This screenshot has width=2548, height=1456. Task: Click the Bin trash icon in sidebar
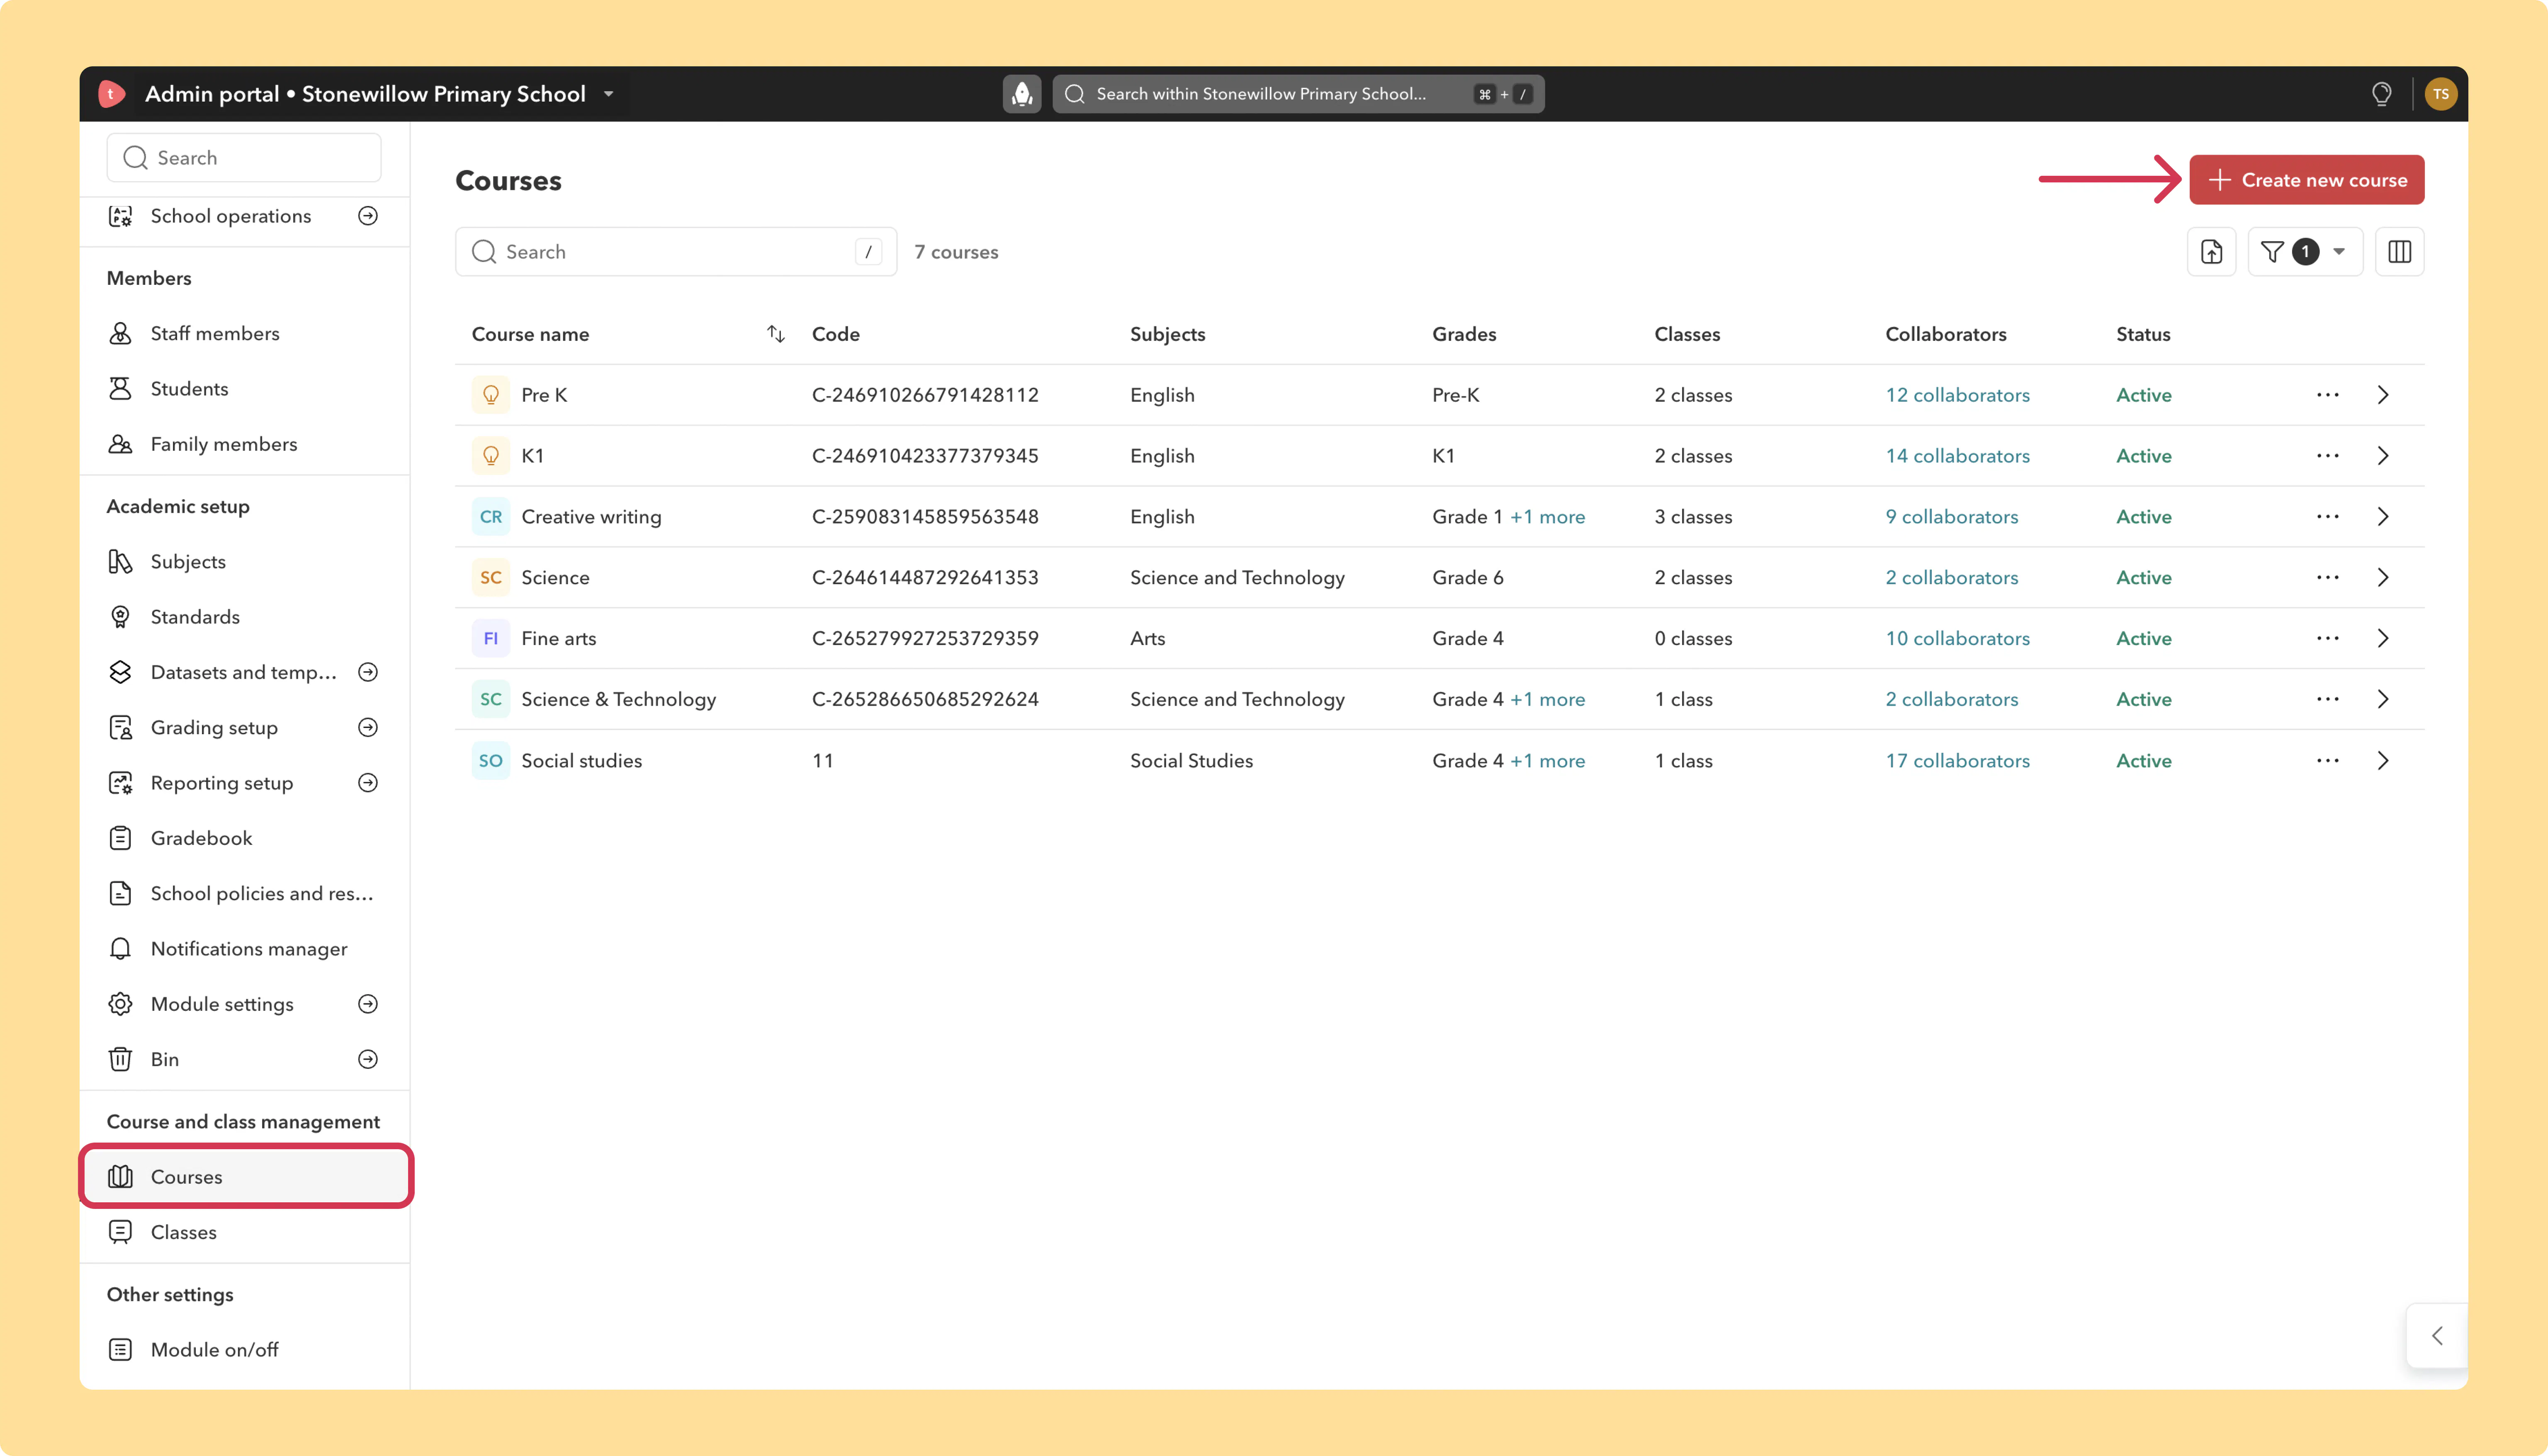coord(120,1059)
